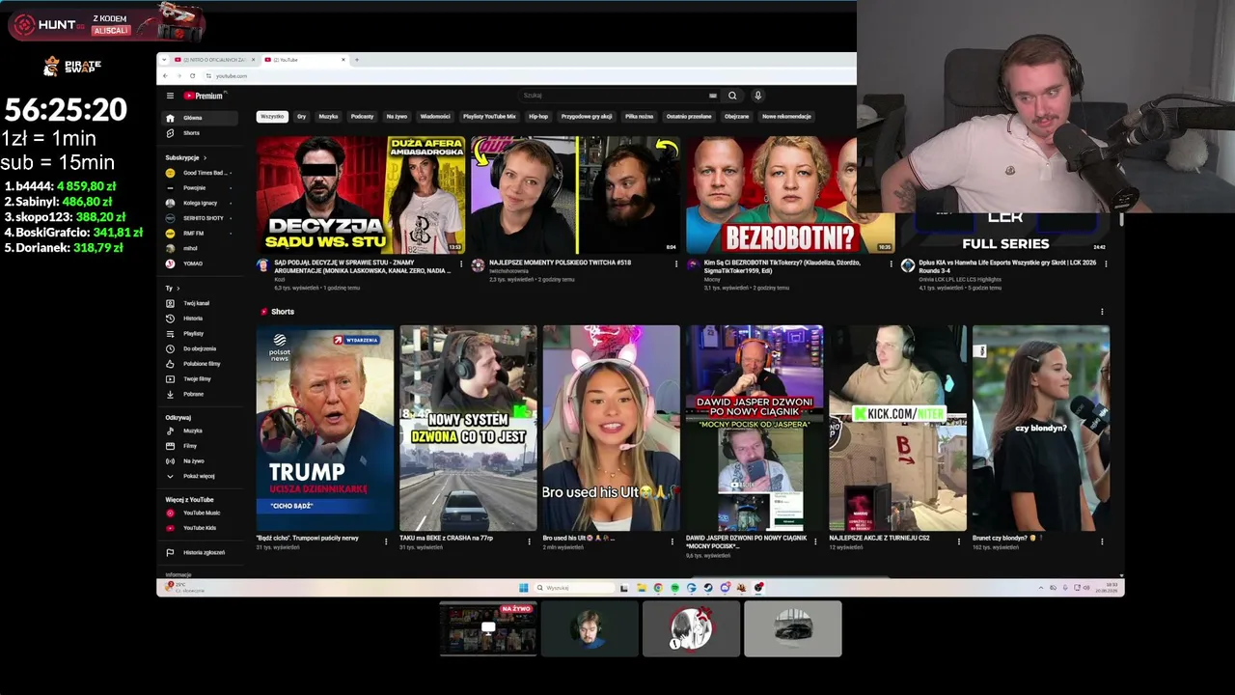Open options for TAKU ma BEKE short
Image resolution: width=1235 pixels, height=695 pixels.
tap(529, 542)
